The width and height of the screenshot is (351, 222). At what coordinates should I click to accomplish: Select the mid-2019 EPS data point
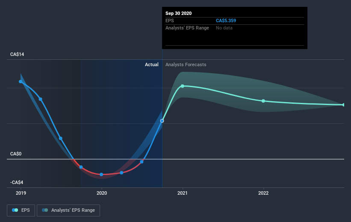(x=61, y=138)
